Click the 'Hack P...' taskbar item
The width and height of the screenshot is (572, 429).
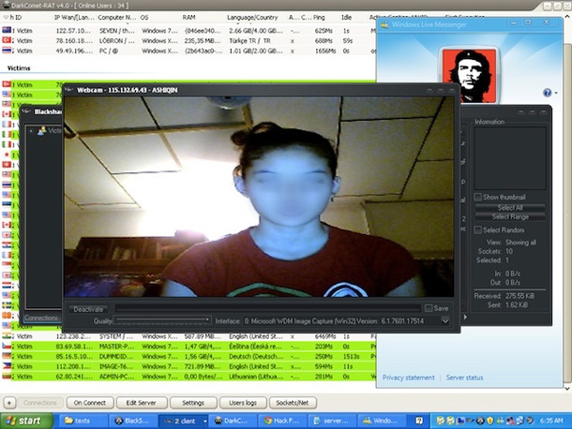pos(280,422)
